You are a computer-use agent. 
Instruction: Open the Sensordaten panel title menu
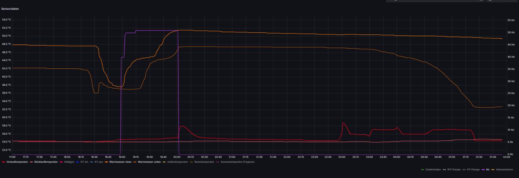(x=10, y=8)
